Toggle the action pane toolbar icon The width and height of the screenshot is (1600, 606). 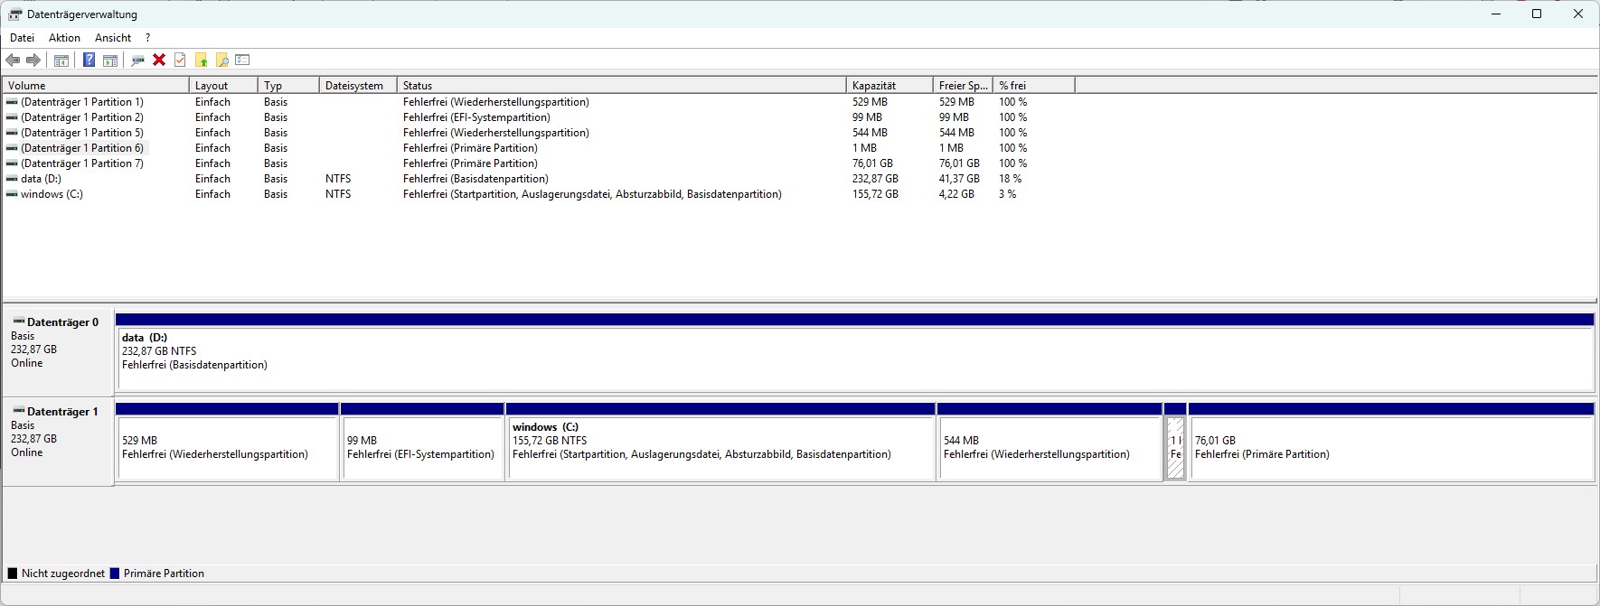coord(110,61)
